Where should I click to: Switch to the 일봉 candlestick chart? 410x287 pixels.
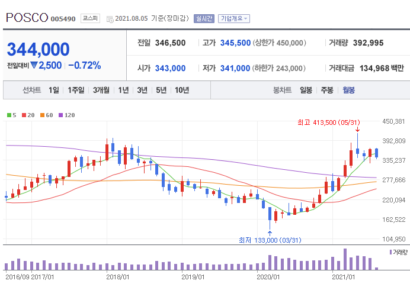coord(306,90)
